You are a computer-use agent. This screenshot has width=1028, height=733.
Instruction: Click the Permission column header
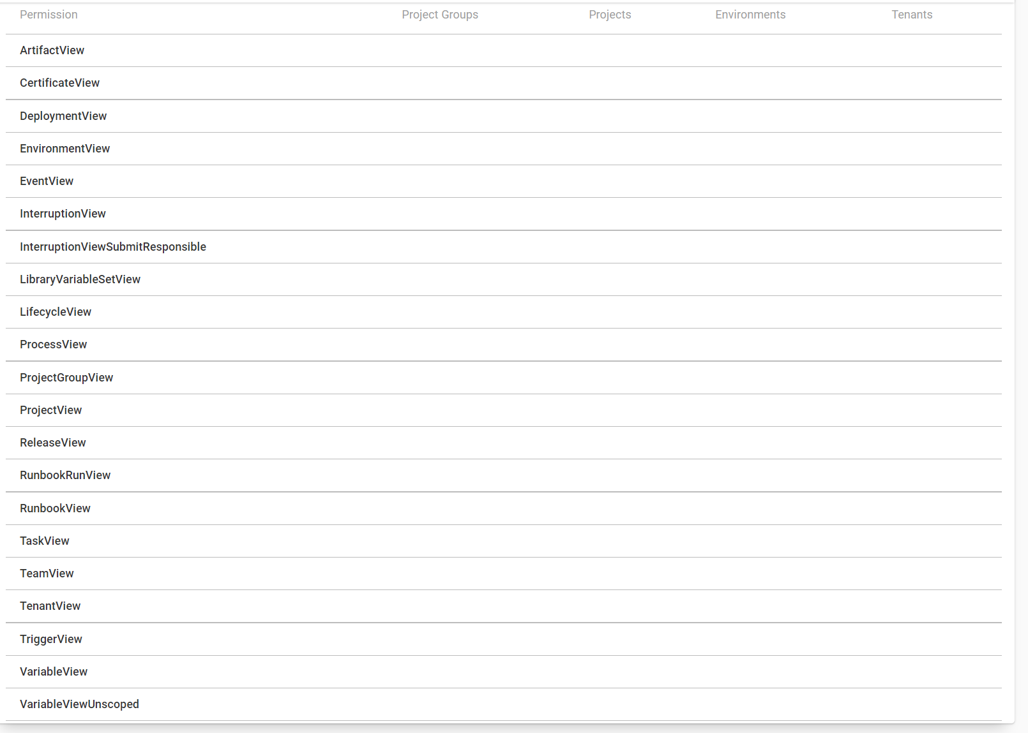coord(49,14)
